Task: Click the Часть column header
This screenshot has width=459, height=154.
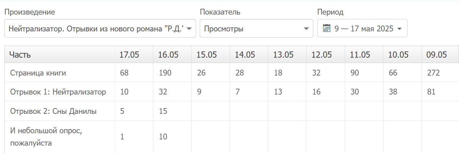Action: 20,55
